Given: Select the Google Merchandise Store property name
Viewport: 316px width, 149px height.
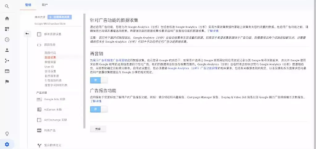Looking at the screenshot, I should pos(50,23).
